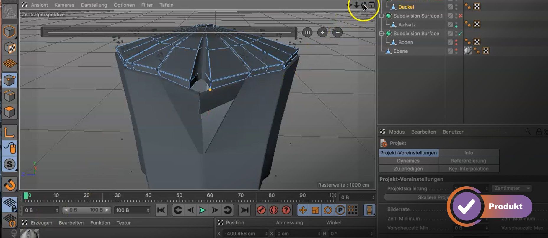Click the Points mode cube icon
The width and height of the screenshot is (548, 238).
(x=9, y=80)
